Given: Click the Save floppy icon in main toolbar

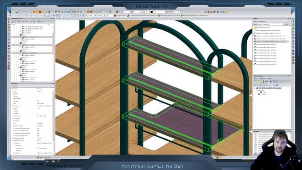Looking at the screenshot, I should (x=17, y=12).
